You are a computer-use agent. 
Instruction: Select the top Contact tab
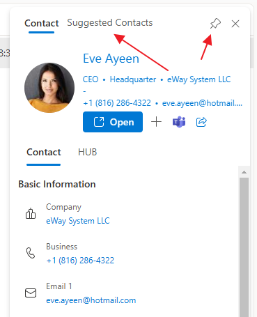point(42,23)
